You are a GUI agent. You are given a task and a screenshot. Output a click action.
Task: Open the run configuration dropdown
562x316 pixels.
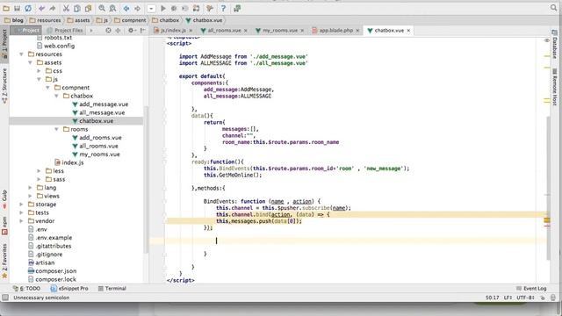coord(151,8)
